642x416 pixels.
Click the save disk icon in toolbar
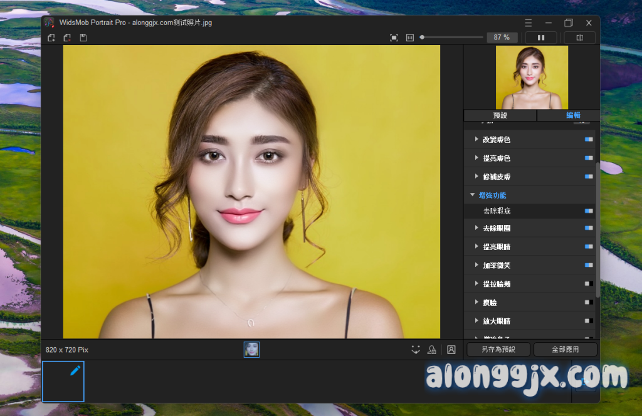(83, 38)
